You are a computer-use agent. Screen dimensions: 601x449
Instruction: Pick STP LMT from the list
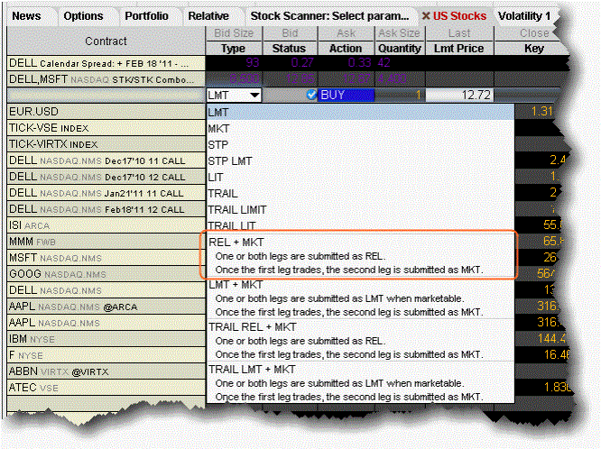point(229,160)
